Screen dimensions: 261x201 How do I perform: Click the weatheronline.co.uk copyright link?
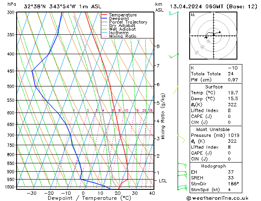[x=217, y=198]
